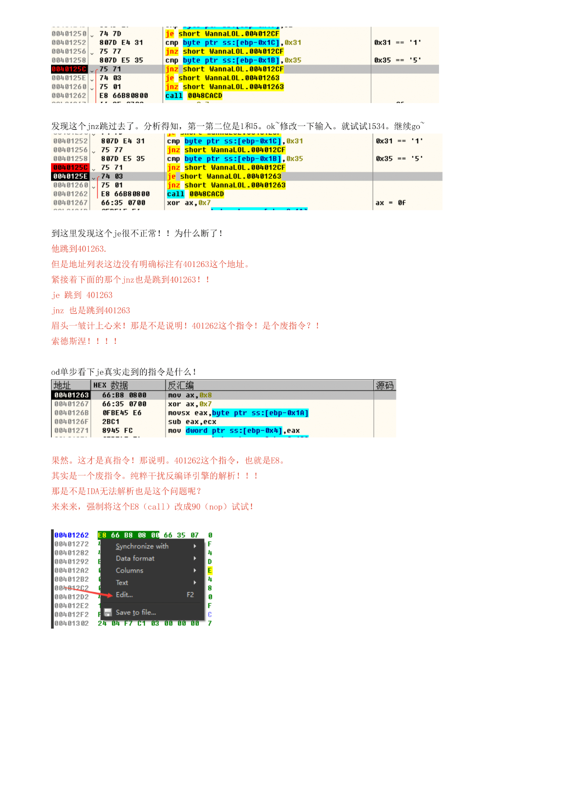This screenshot has width=567, height=803.
Task: Click the HEX 数据 column header
Action: (x=128, y=385)
